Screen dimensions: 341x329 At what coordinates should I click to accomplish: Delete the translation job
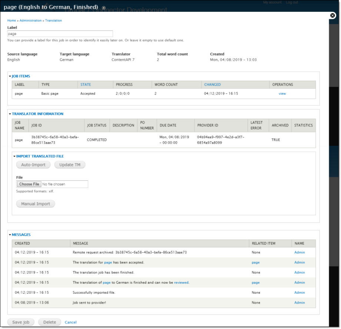pyautogui.click(x=50, y=322)
